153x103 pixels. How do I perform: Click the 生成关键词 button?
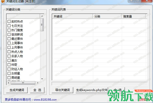pyautogui.click(x=17, y=90)
